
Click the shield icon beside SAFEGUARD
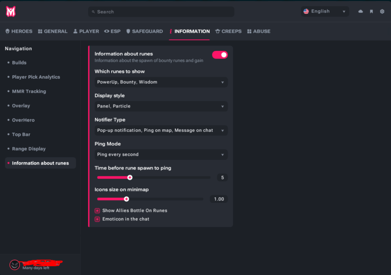pos(128,31)
